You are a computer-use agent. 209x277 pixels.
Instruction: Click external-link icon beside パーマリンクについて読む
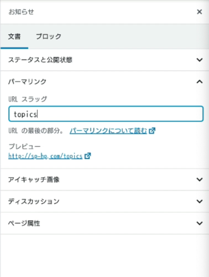coord(152,131)
